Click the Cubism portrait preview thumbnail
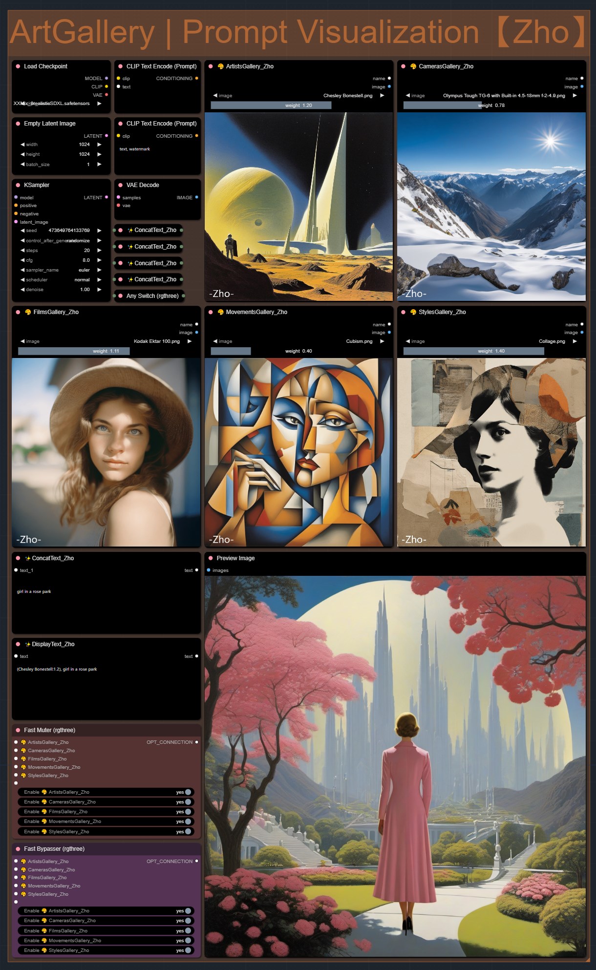 click(298, 452)
